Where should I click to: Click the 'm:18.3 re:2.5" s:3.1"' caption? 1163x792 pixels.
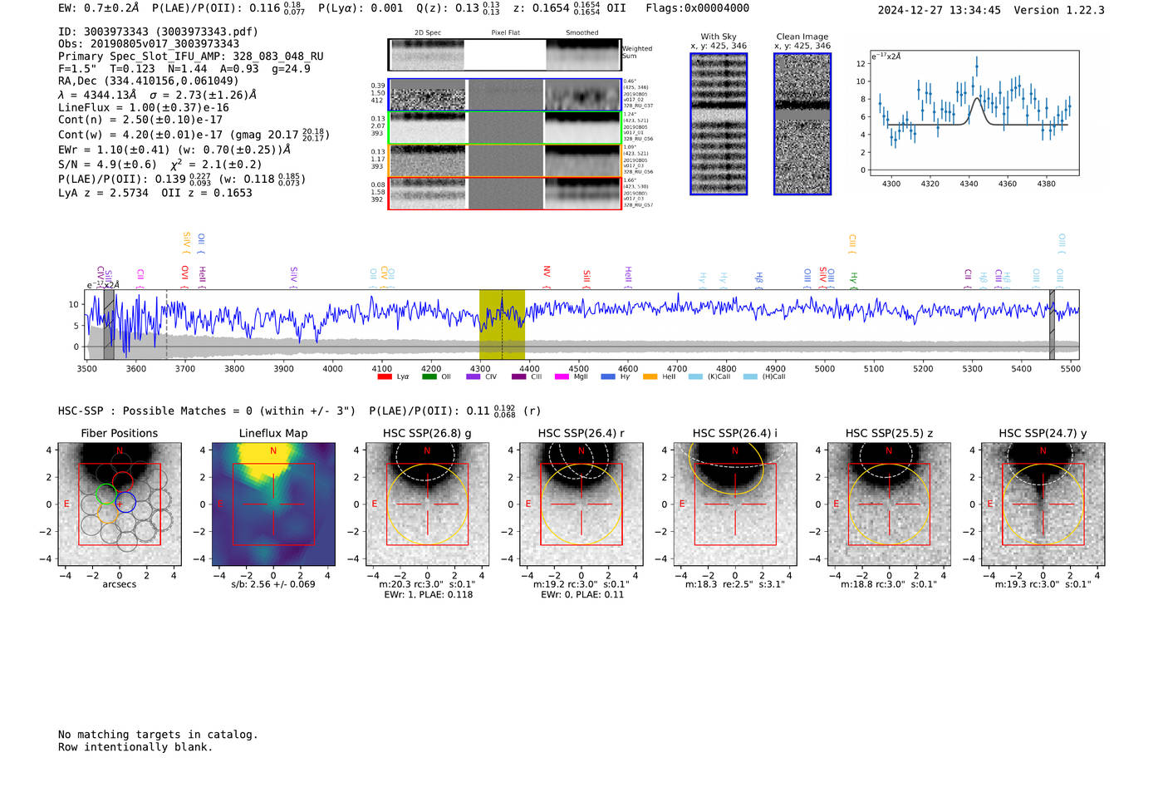pos(735,584)
